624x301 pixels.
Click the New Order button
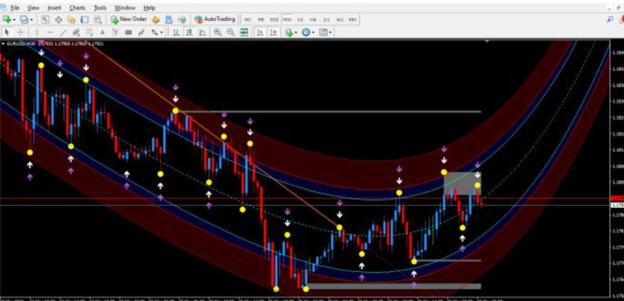[128, 19]
